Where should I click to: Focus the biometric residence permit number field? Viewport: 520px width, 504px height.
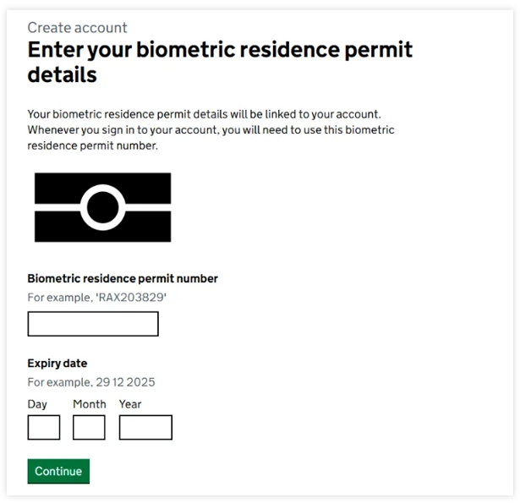[93, 324]
